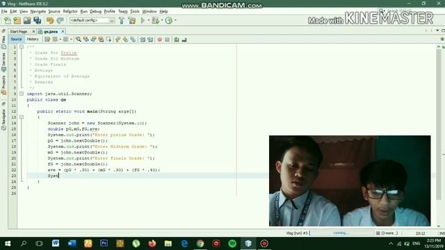Click the Clean and Build icon

(x=132, y=20)
